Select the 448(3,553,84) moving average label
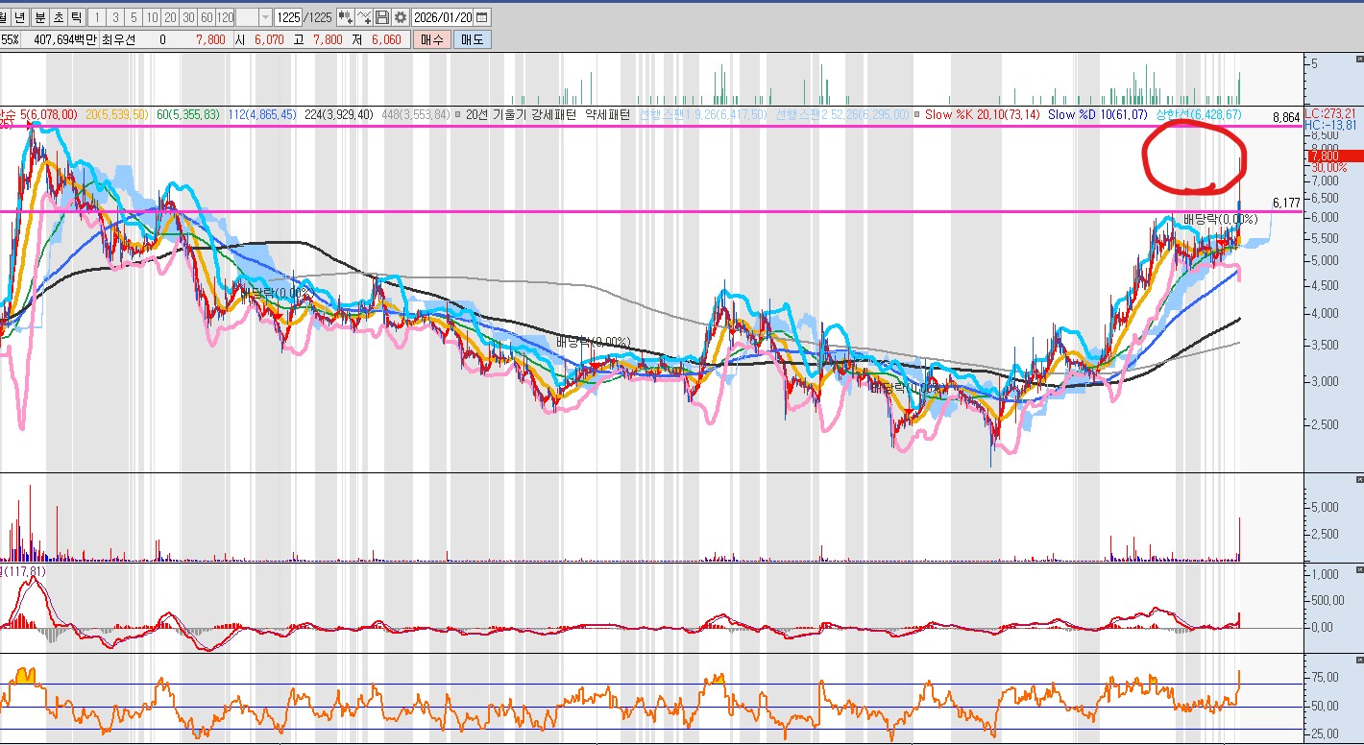 415,114
